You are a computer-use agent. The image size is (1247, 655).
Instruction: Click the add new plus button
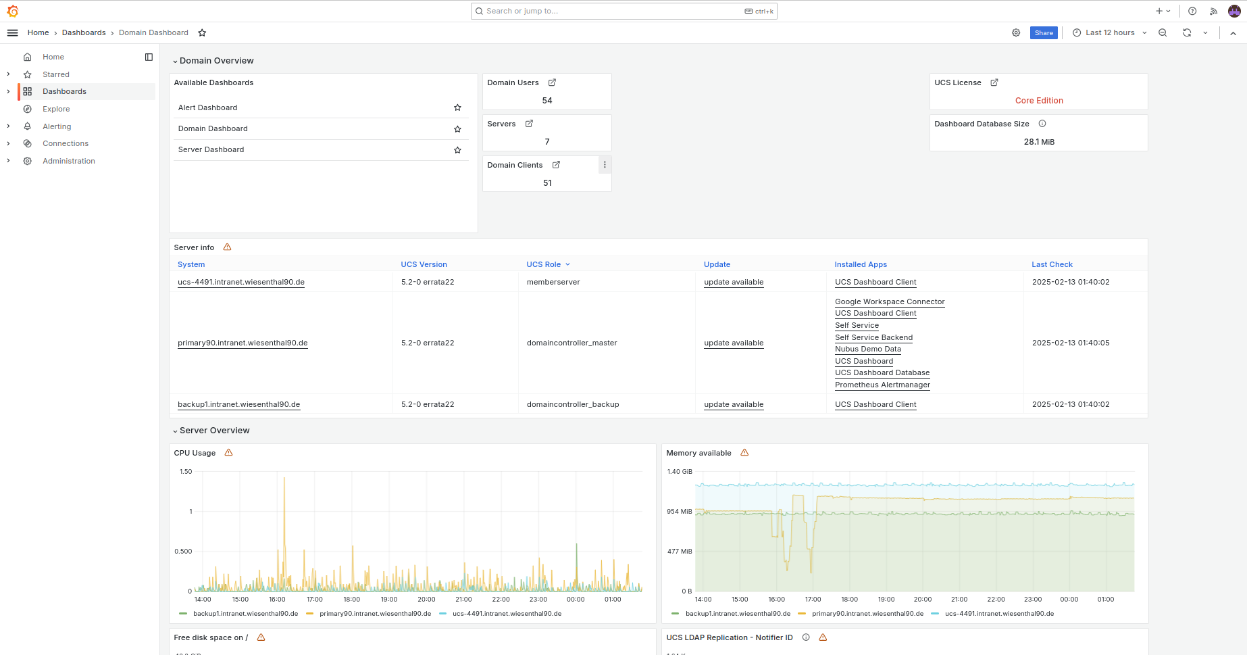tap(1163, 11)
